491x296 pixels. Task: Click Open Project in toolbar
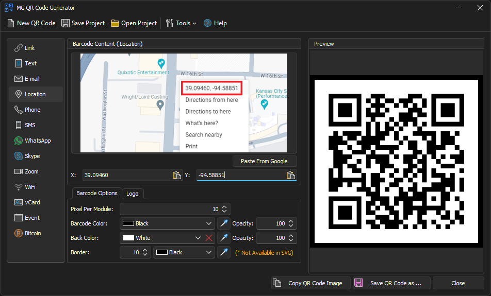134,23
